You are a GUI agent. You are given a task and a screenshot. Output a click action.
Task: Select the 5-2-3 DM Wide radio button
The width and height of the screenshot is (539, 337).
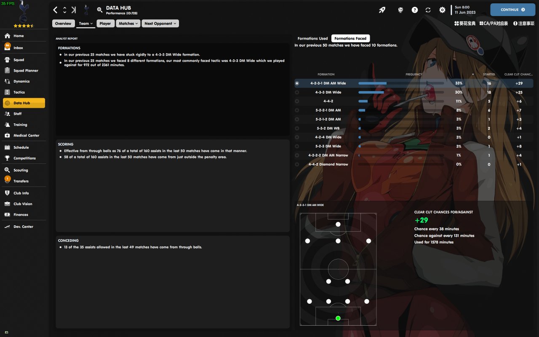pos(297,147)
